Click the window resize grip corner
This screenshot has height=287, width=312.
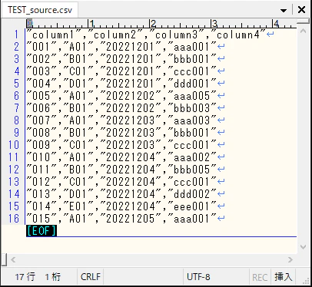point(306,281)
